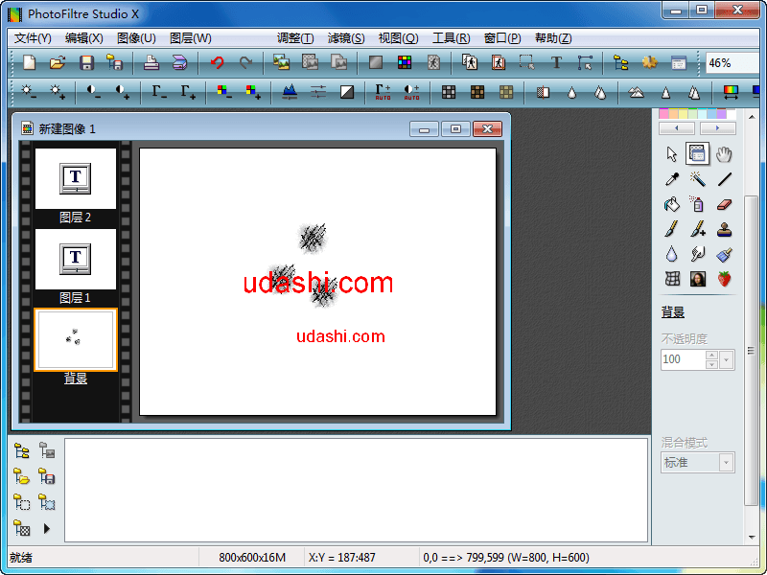Click the opacity 100 input field
Screen dimensions: 767x575
click(x=682, y=359)
